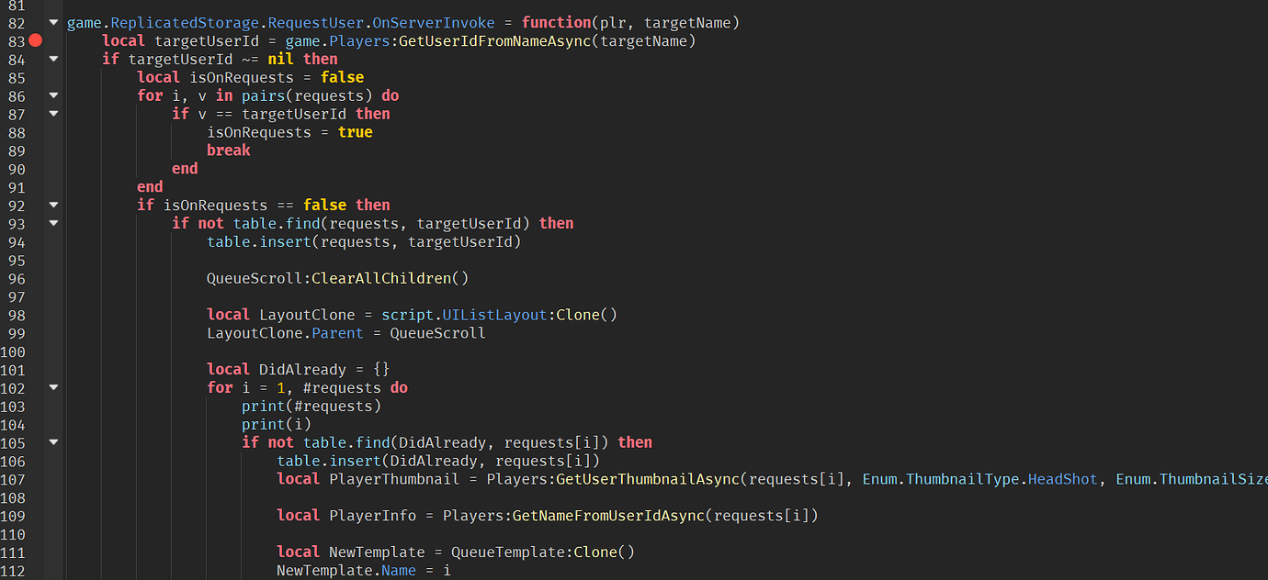Collapse the isOnRequests if block on line 92

(x=52, y=205)
